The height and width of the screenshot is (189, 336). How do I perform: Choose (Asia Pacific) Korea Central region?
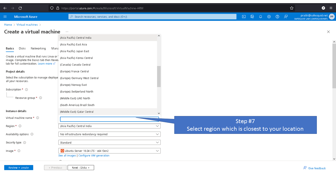[108, 58]
